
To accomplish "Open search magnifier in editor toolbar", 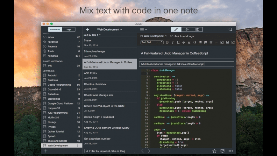I will click(231, 30).
